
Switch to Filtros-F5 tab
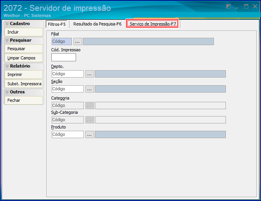57,24
